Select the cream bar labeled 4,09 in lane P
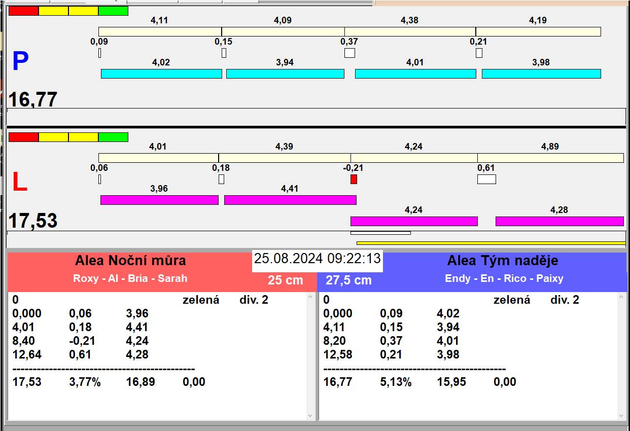This screenshot has height=431, width=630. 283,31
